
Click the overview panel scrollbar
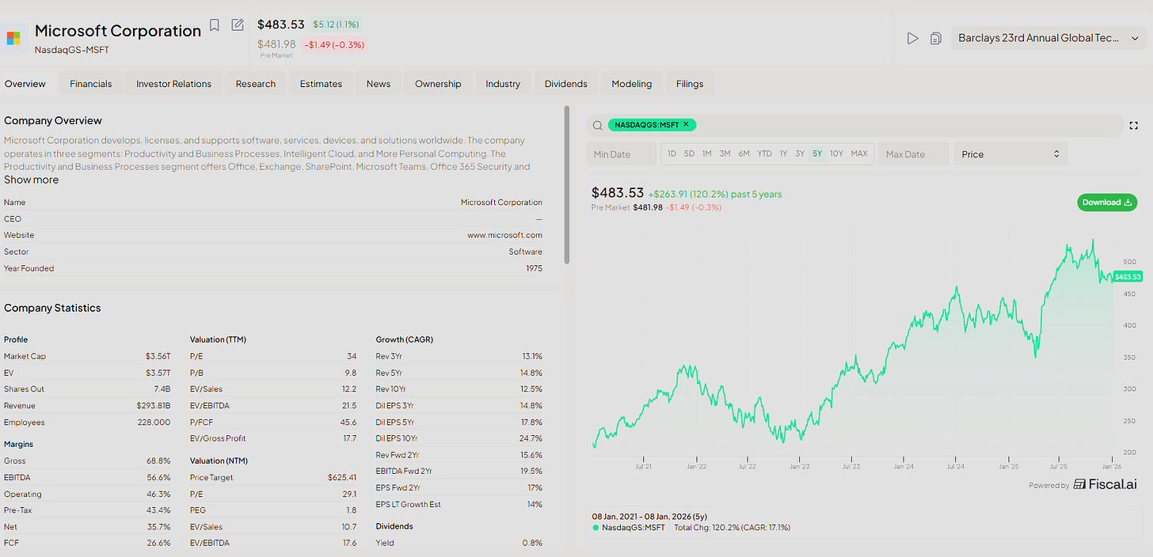[566, 184]
